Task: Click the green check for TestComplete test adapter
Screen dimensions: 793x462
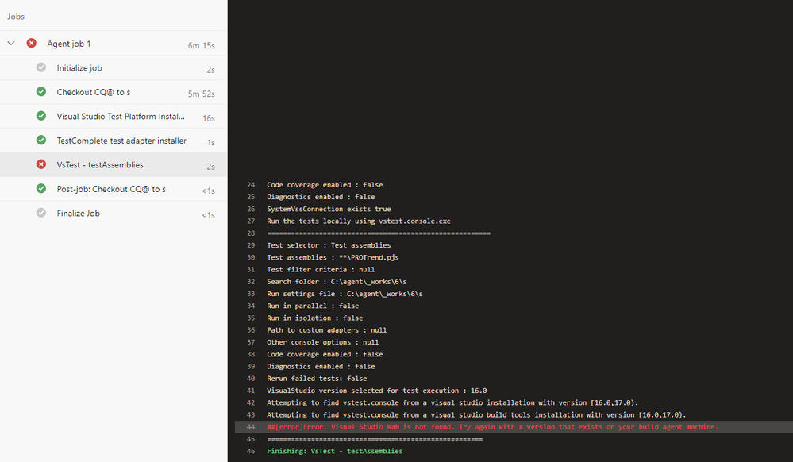Action: (41, 141)
